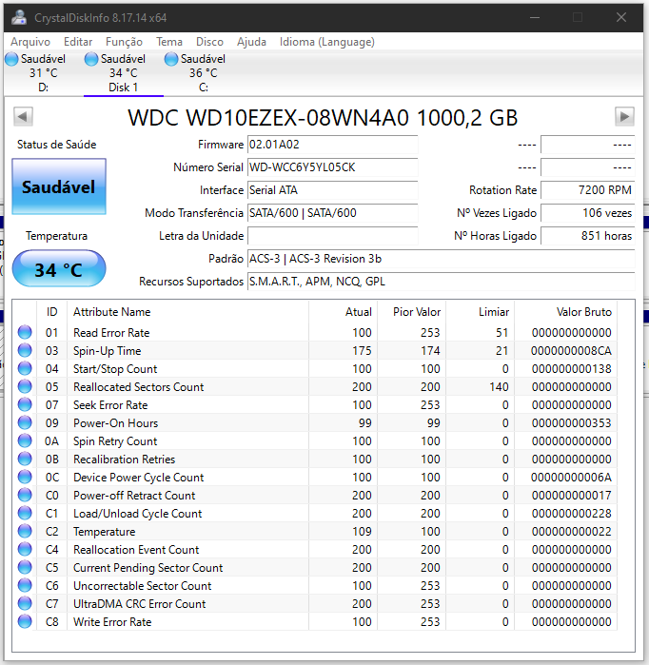
Task: Click the Nº Horas Ligado 851 horas field
Action: [x=588, y=236]
